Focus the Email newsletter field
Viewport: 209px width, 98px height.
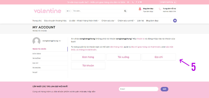[138, 89]
